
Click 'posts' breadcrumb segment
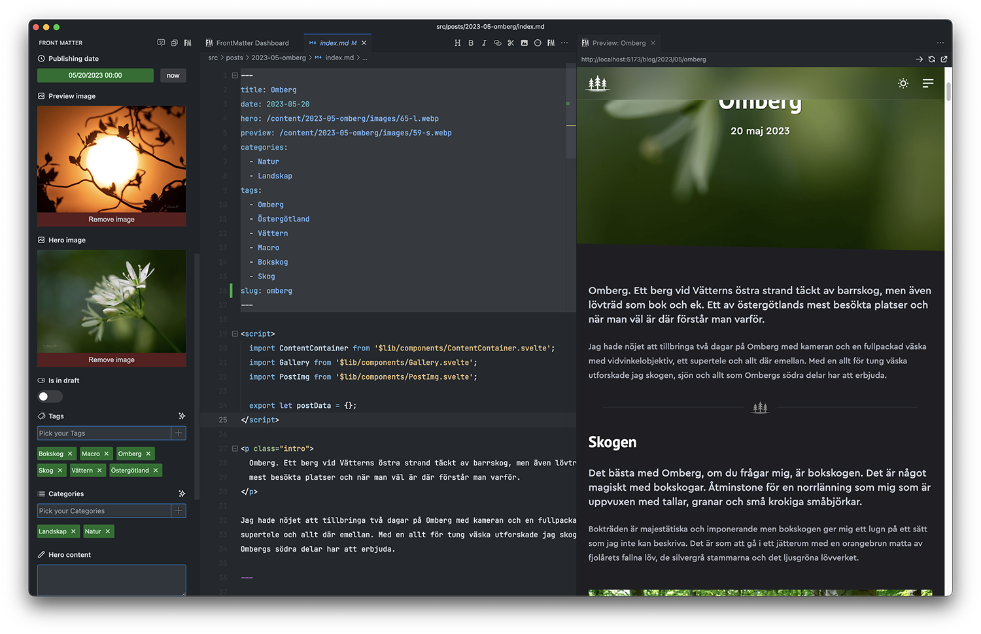(234, 58)
